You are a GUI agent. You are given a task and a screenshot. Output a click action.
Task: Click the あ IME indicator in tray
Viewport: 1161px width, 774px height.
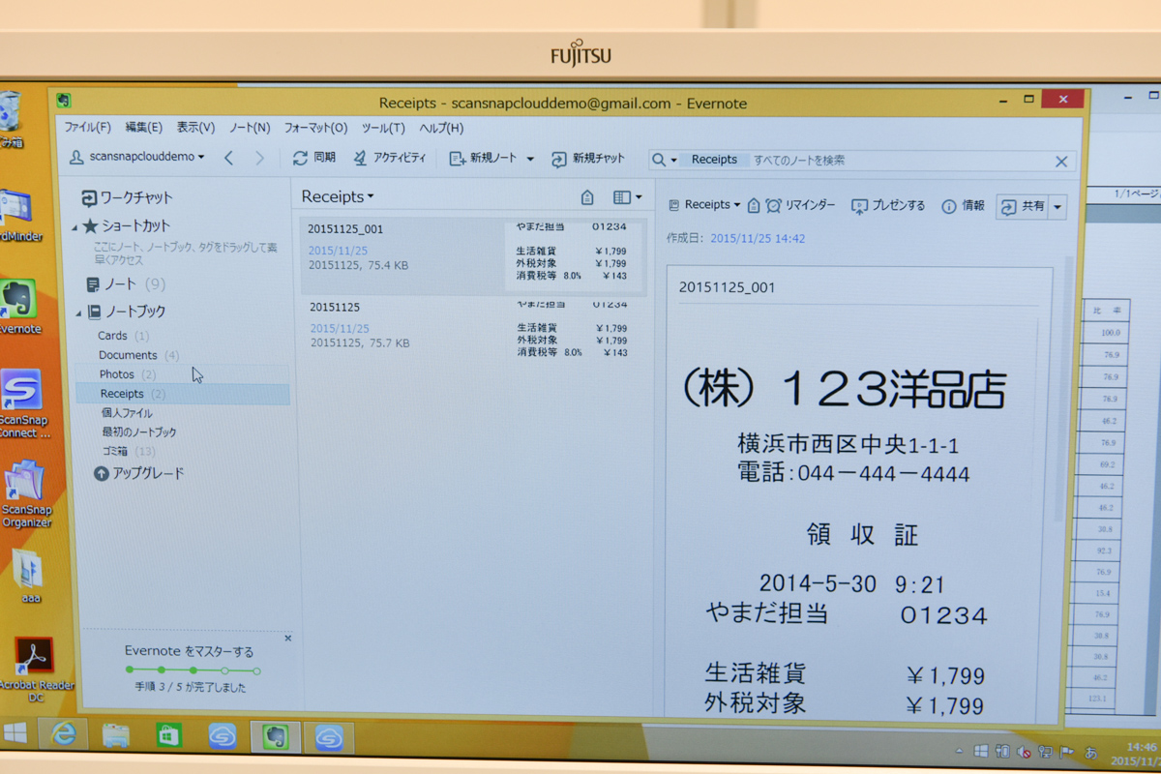(1090, 752)
